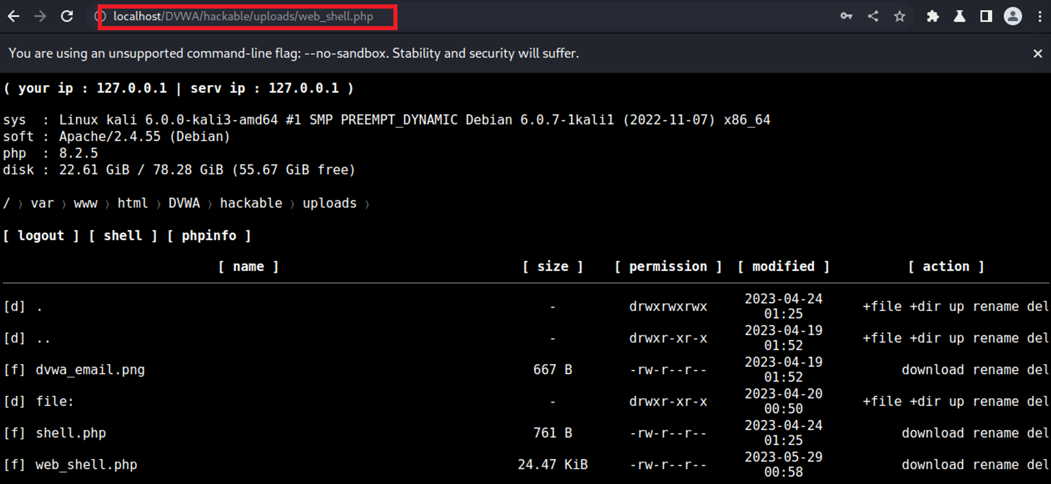Rename the dot directory
This screenshot has height=484, width=1051.
[995, 306]
